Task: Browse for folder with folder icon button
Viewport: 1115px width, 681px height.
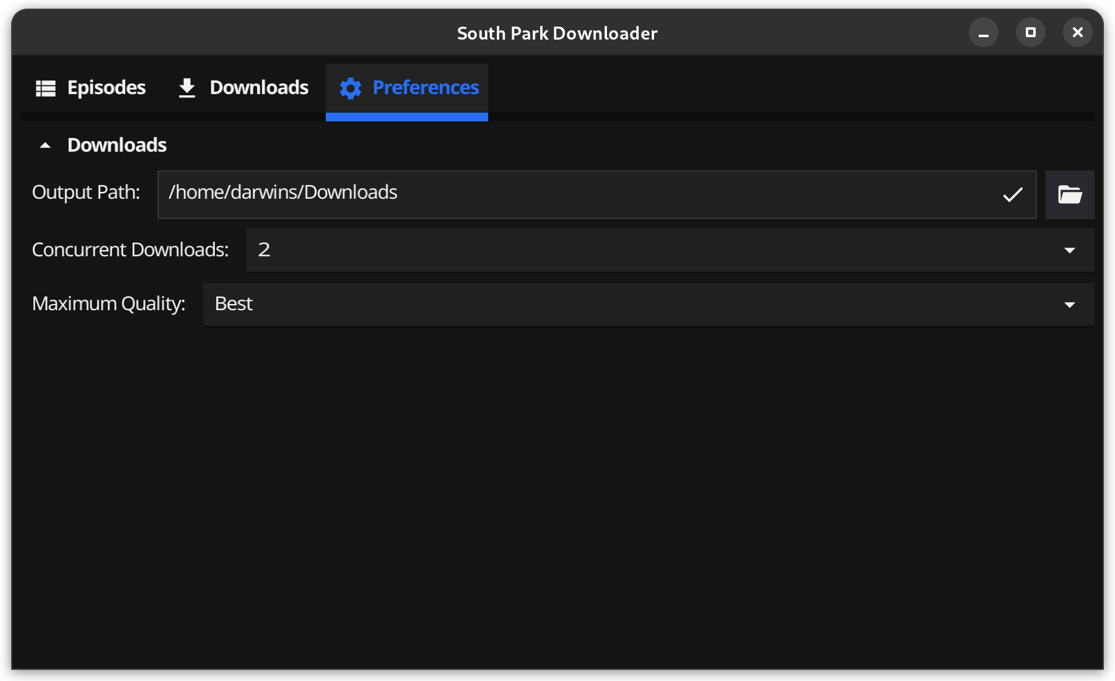Action: click(1070, 194)
